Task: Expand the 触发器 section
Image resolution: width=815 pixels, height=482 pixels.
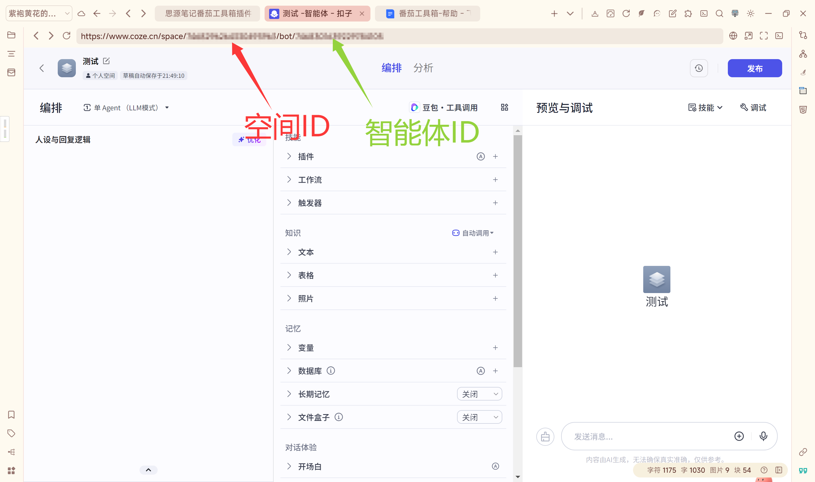Action: [289, 203]
